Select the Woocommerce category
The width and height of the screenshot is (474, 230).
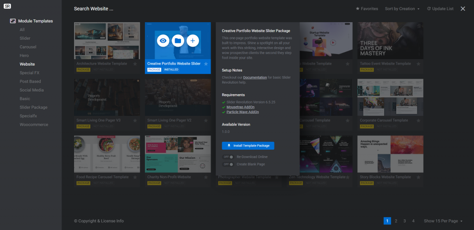coord(34,125)
